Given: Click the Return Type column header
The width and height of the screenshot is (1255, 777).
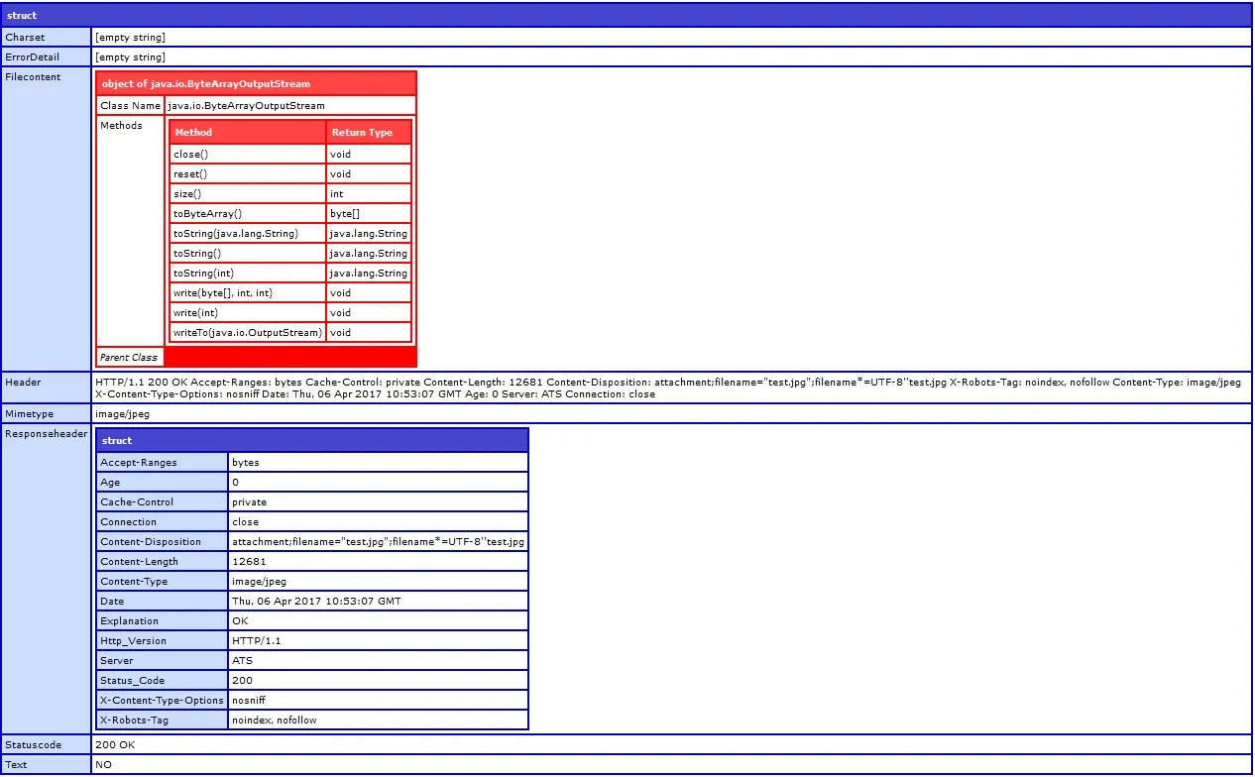Looking at the screenshot, I should coord(369,132).
